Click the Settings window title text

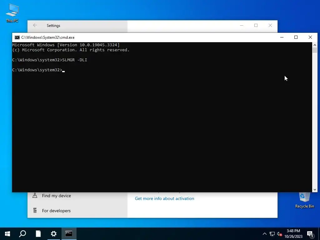pyautogui.click(x=53, y=26)
